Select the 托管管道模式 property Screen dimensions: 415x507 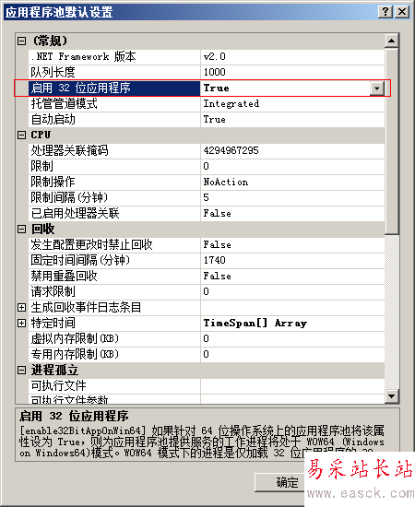(x=114, y=103)
